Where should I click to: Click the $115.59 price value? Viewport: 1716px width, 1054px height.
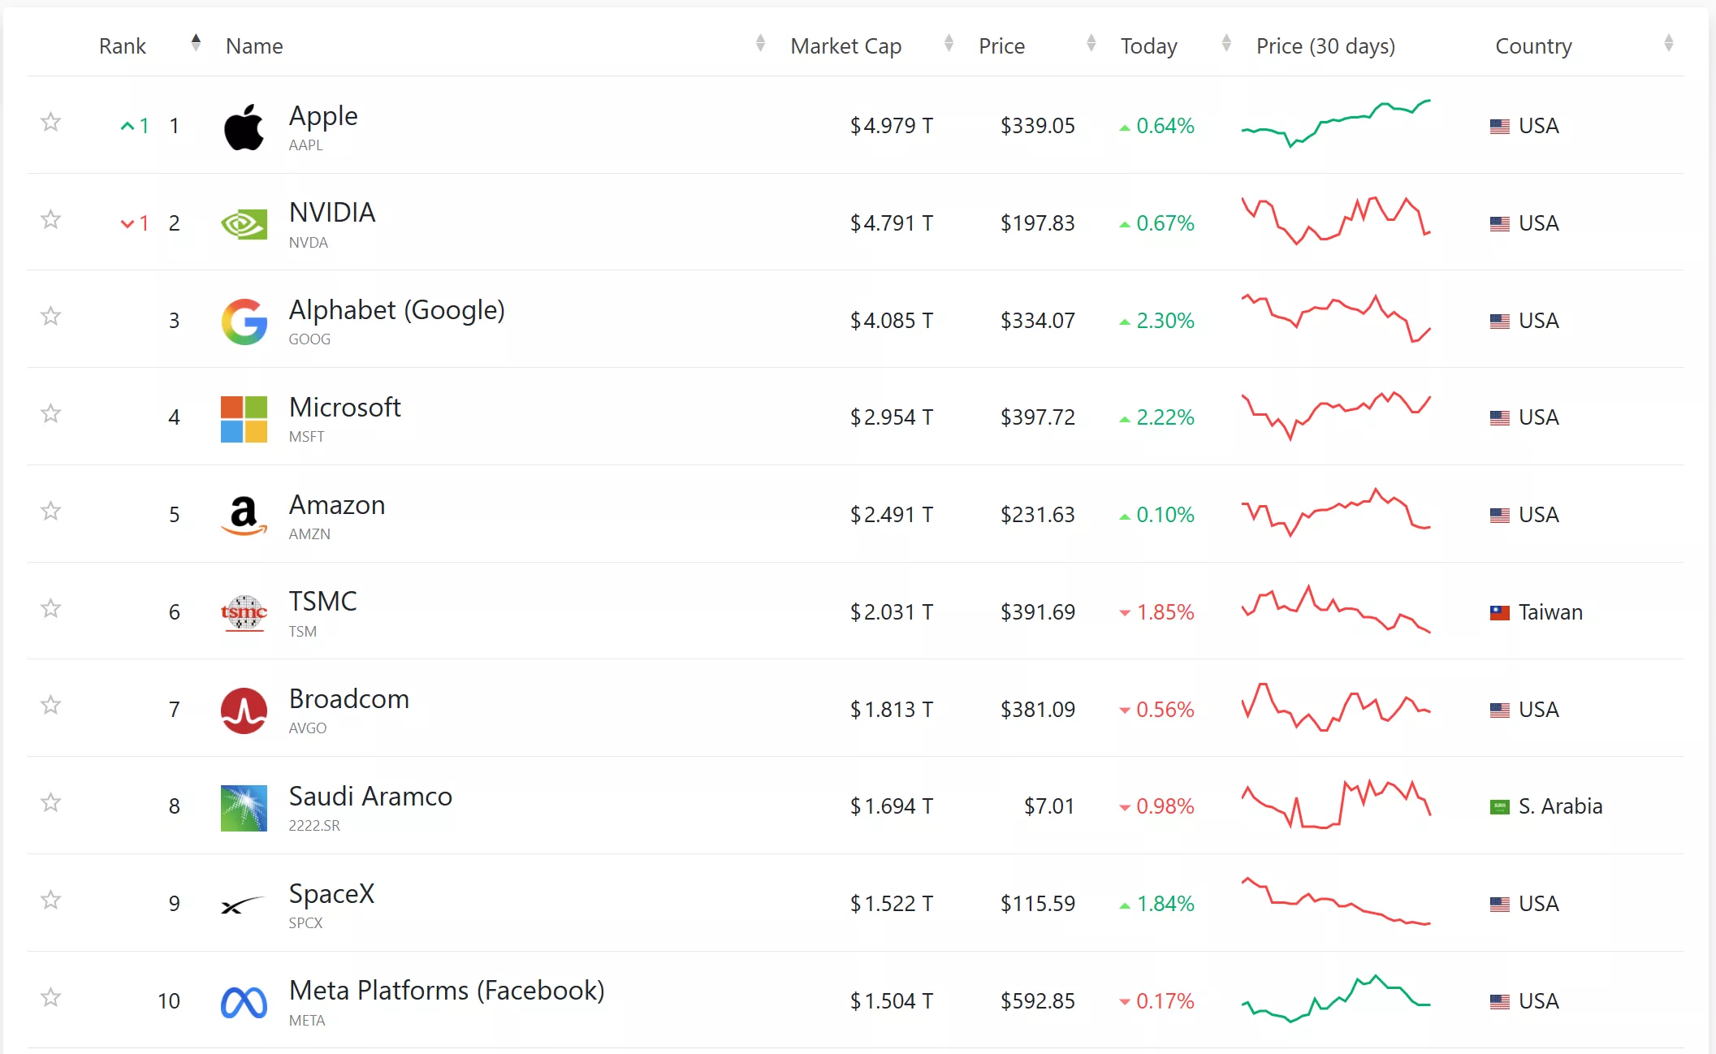(x=1038, y=904)
